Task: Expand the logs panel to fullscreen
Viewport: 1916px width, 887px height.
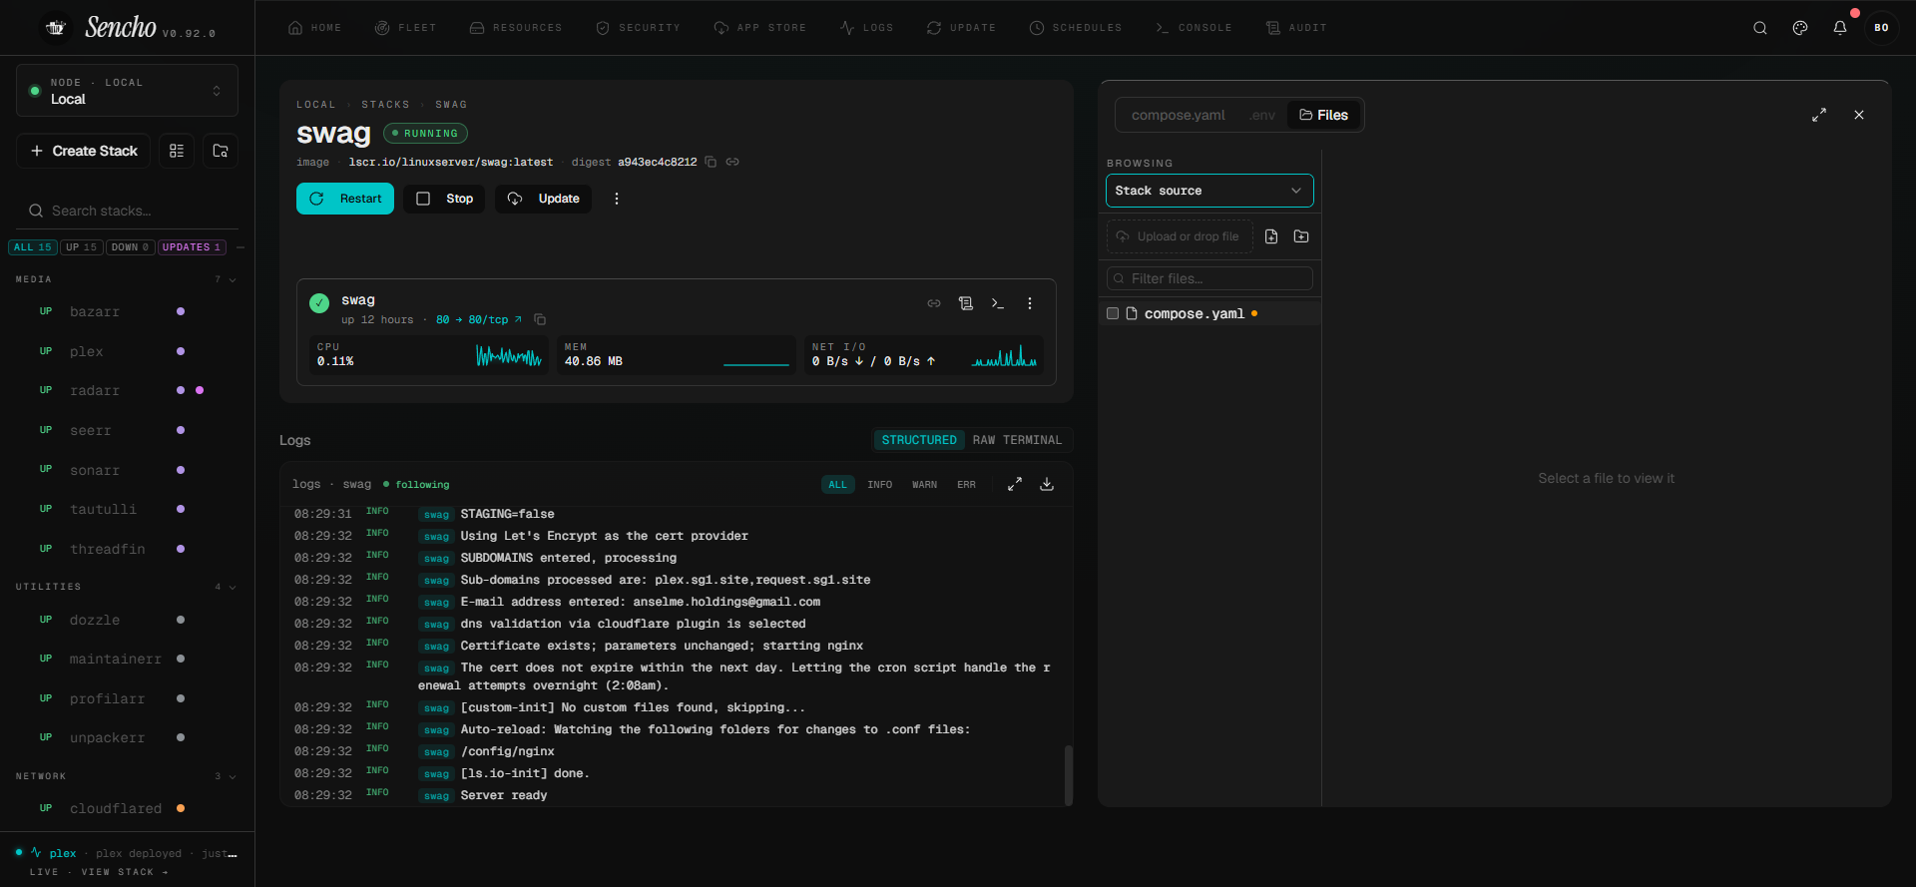Action: tap(1015, 484)
